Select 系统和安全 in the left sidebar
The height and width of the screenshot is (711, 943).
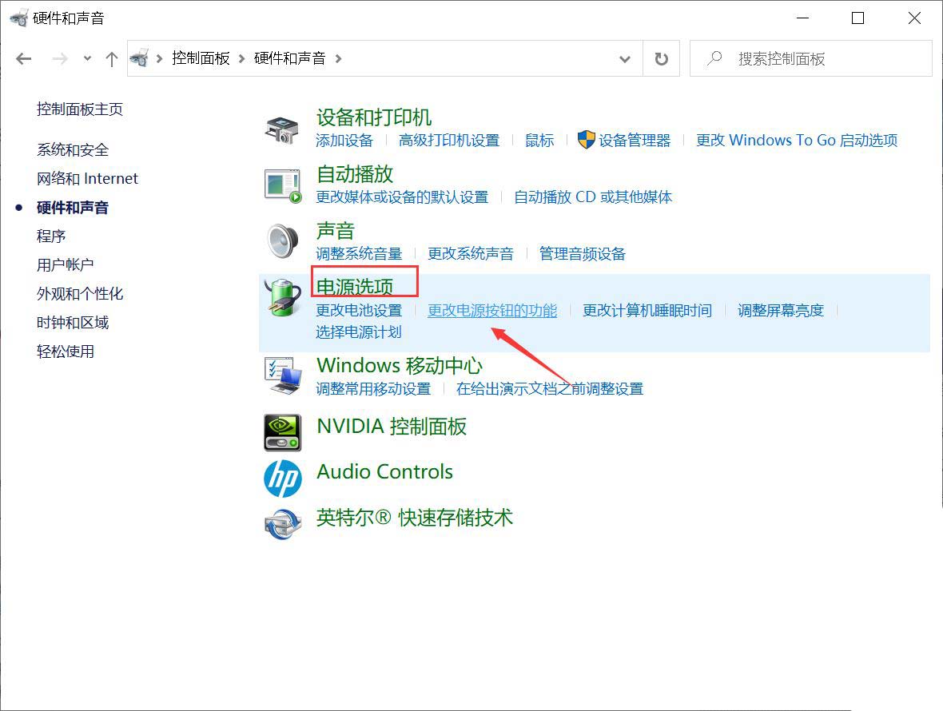coord(73,150)
